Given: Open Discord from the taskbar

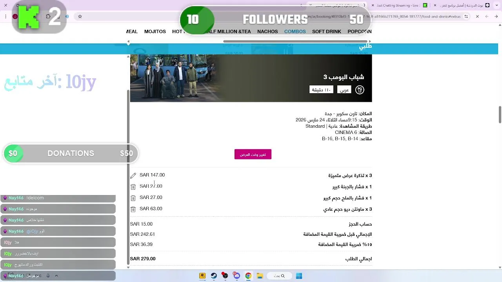Looking at the screenshot, I should (236, 276).
